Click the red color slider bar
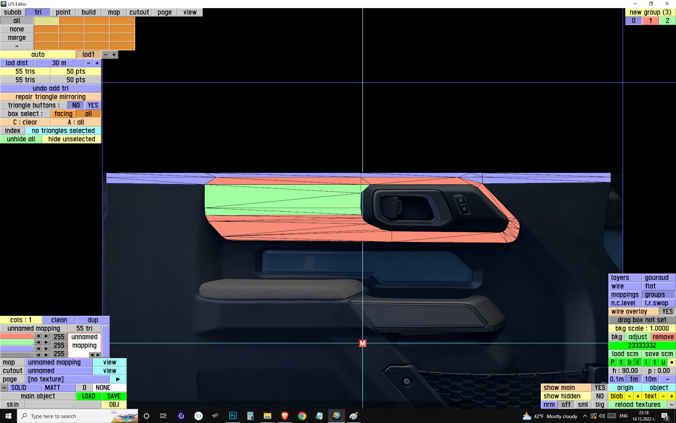Screen dimensions: 676x423 coord(17,336)
